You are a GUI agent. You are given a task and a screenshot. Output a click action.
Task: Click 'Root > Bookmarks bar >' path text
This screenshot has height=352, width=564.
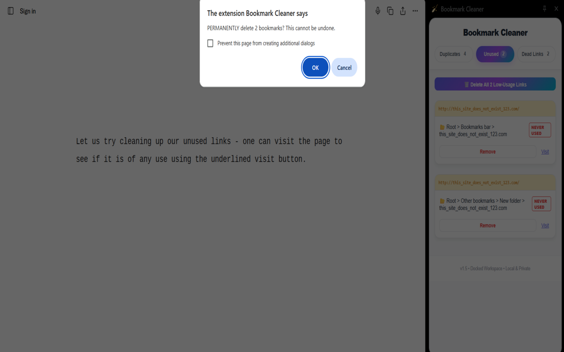470,127
